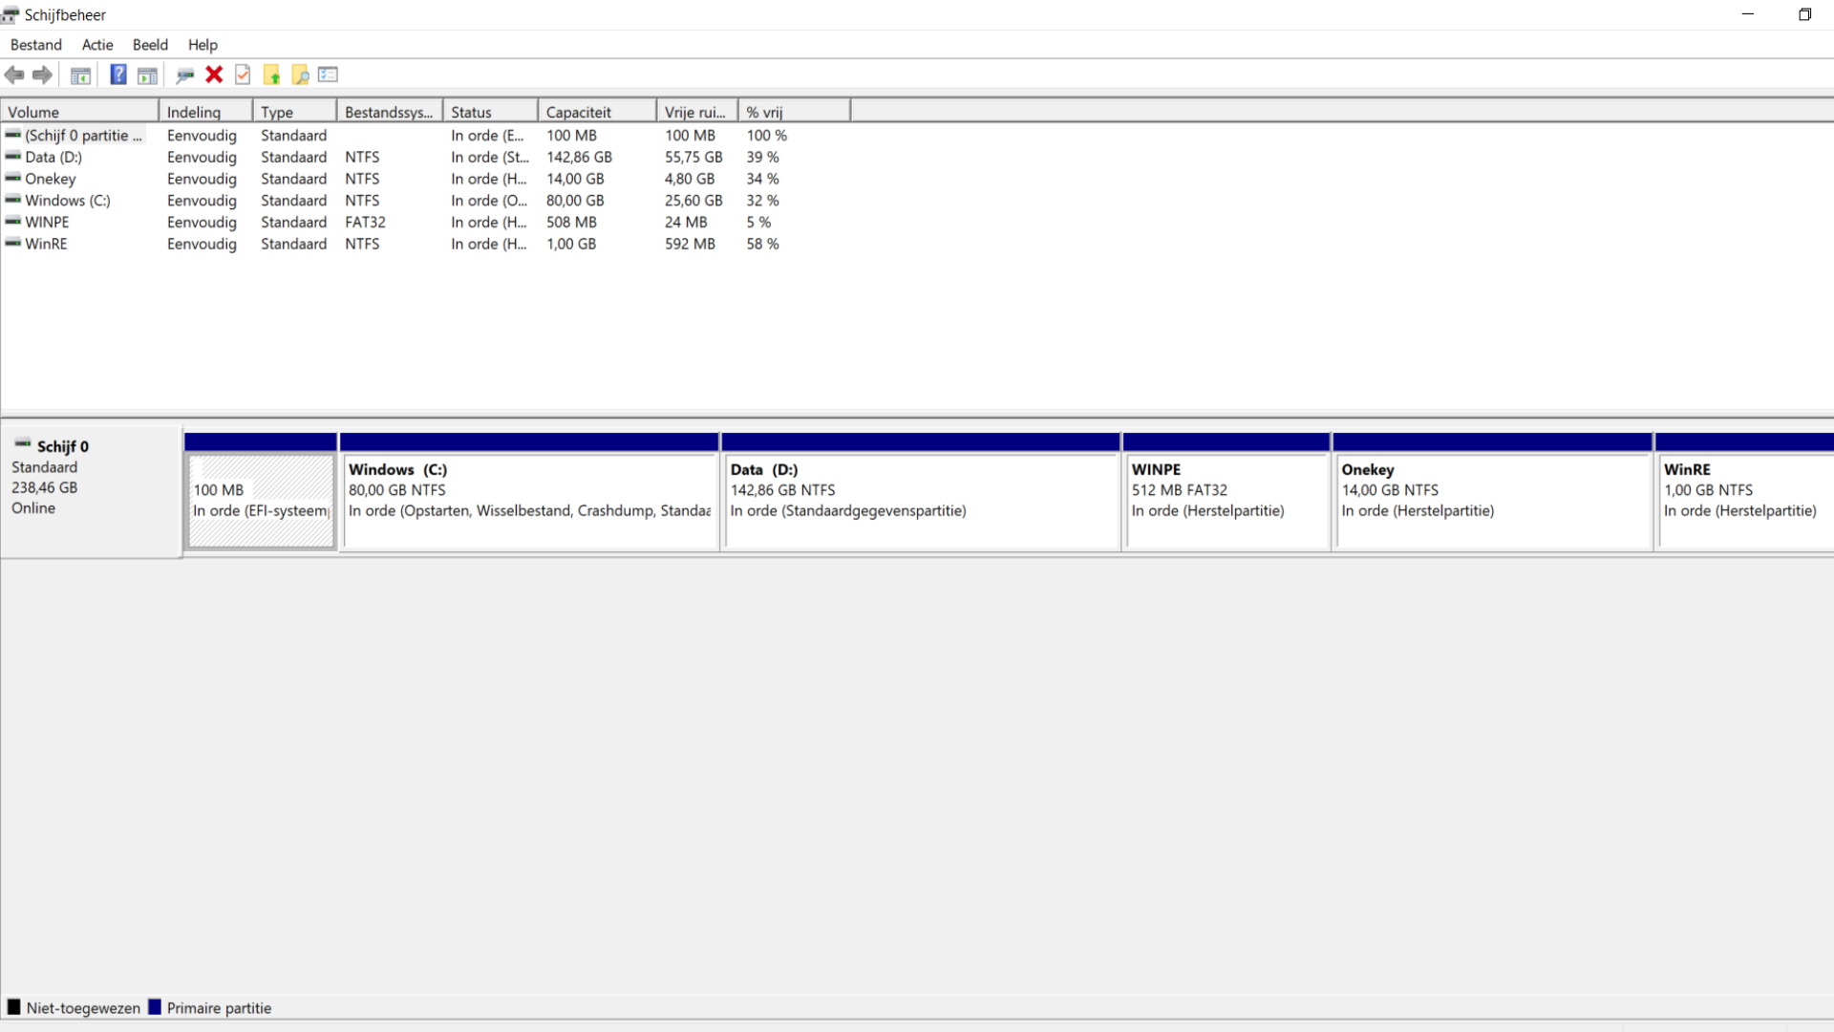Open the Bestand menu

coord(36,45)
